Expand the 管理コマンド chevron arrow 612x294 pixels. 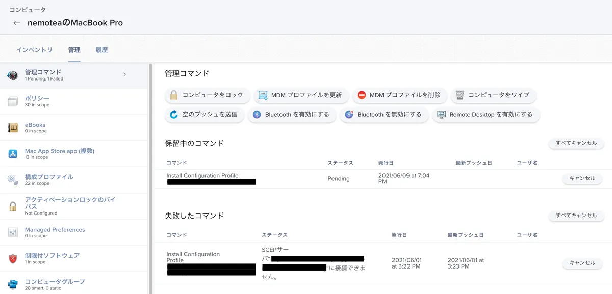[x=124, y=75]
